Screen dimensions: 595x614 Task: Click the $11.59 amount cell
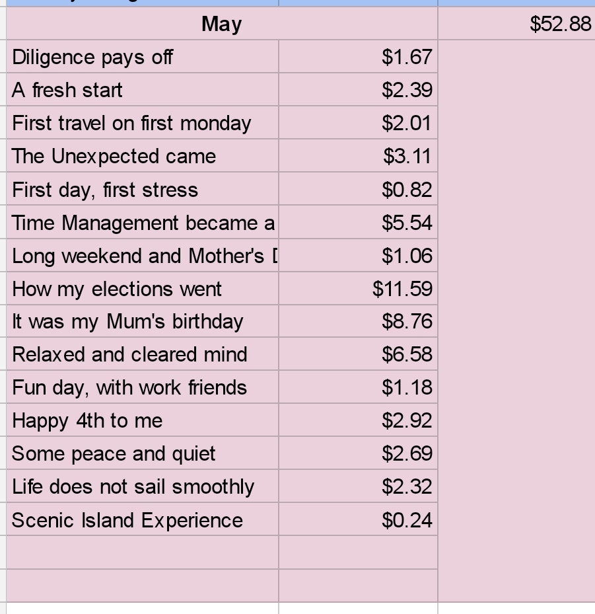point(358,289)
